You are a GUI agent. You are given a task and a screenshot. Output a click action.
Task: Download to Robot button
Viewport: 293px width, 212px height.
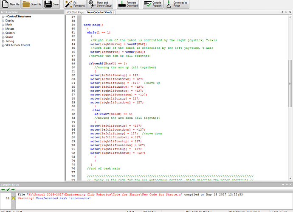tap(177, 4)
